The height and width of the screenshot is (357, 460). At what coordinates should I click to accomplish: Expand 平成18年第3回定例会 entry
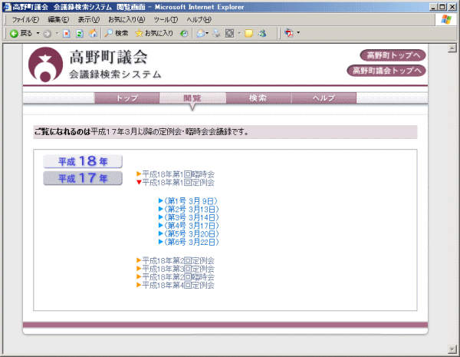click(x=176, y=269)
